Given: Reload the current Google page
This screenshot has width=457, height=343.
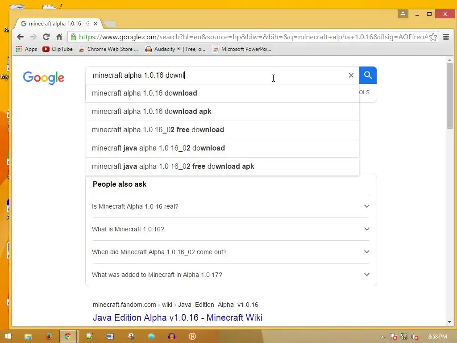Looking at the screenshot, I should click(46, 37).
